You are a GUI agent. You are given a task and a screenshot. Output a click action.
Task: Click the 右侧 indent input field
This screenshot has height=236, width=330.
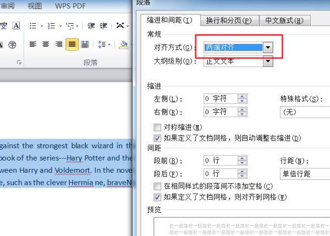(x=221, y=112)
